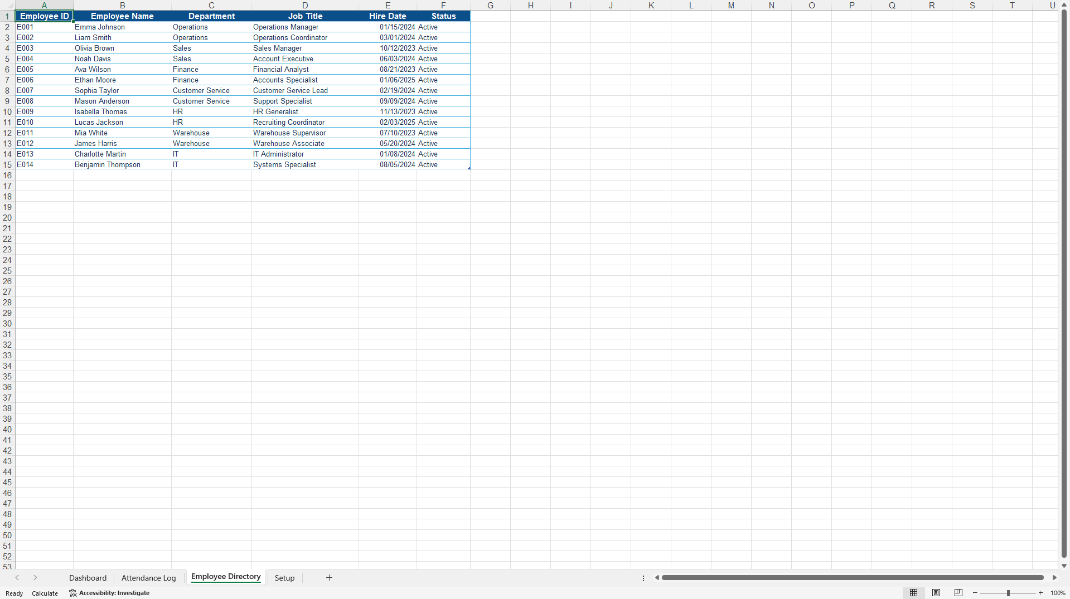Go to previous sheet arrow

(17, 578)
